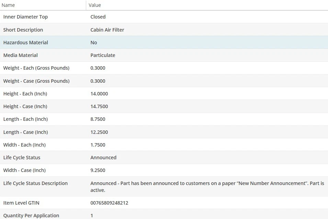The width and height of the screenshot is (328, 219).
Task: Select Width - Case (Inch) label
Action: (24, 171)
